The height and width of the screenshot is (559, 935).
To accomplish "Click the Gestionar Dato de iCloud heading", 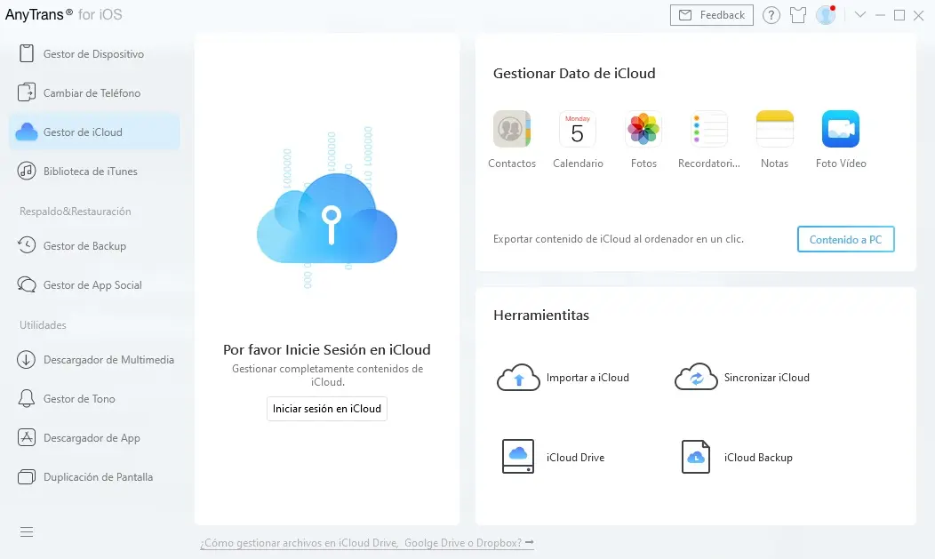I will (x=574, y=73).
